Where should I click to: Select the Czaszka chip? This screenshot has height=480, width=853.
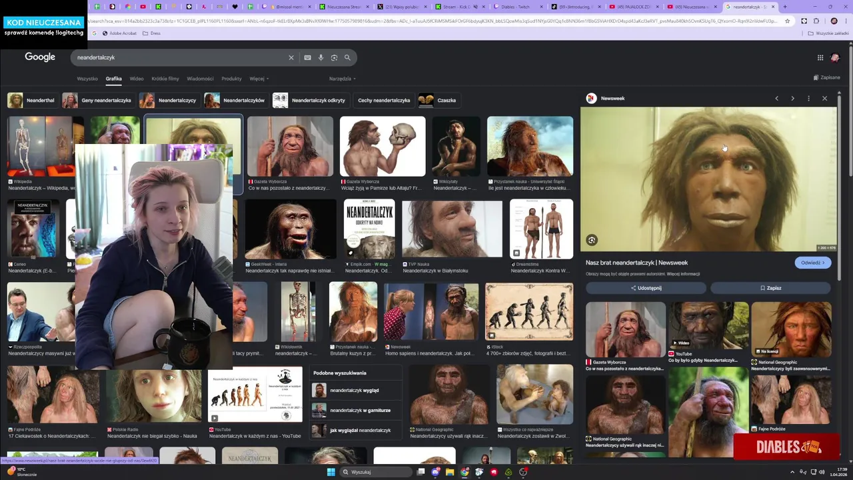[438, 100]
